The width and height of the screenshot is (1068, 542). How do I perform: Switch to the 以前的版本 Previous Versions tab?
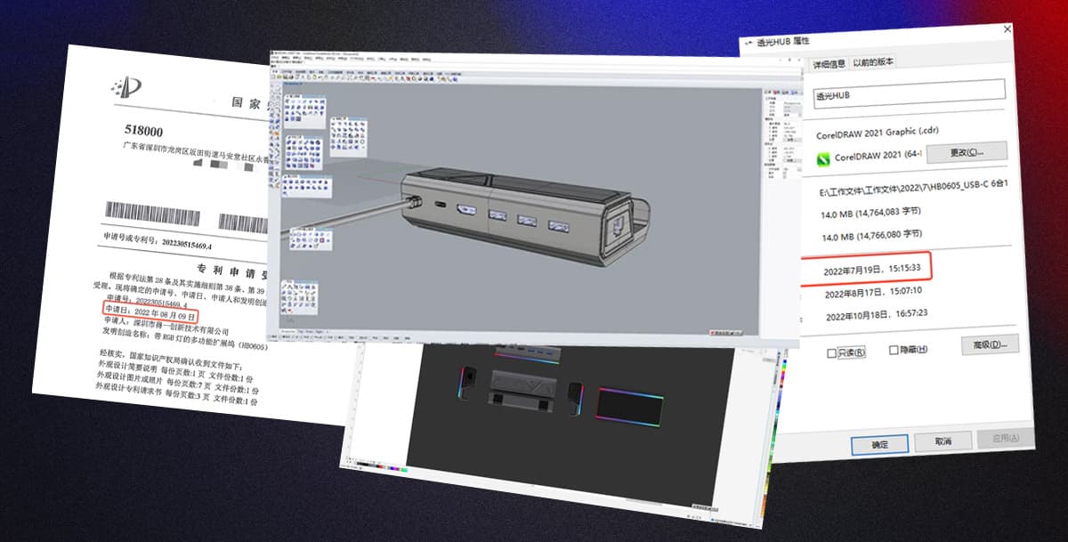click(875, 62)
